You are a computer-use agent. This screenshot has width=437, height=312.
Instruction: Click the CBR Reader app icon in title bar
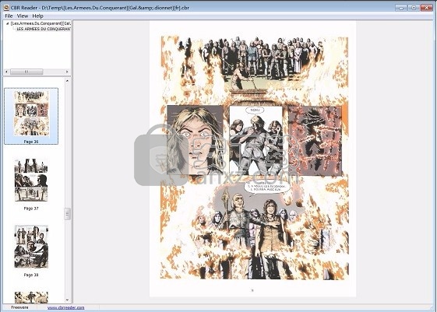(x=6, y=8)
